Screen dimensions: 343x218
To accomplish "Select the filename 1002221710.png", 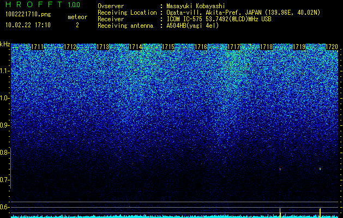I will click(x=28, y=14).
